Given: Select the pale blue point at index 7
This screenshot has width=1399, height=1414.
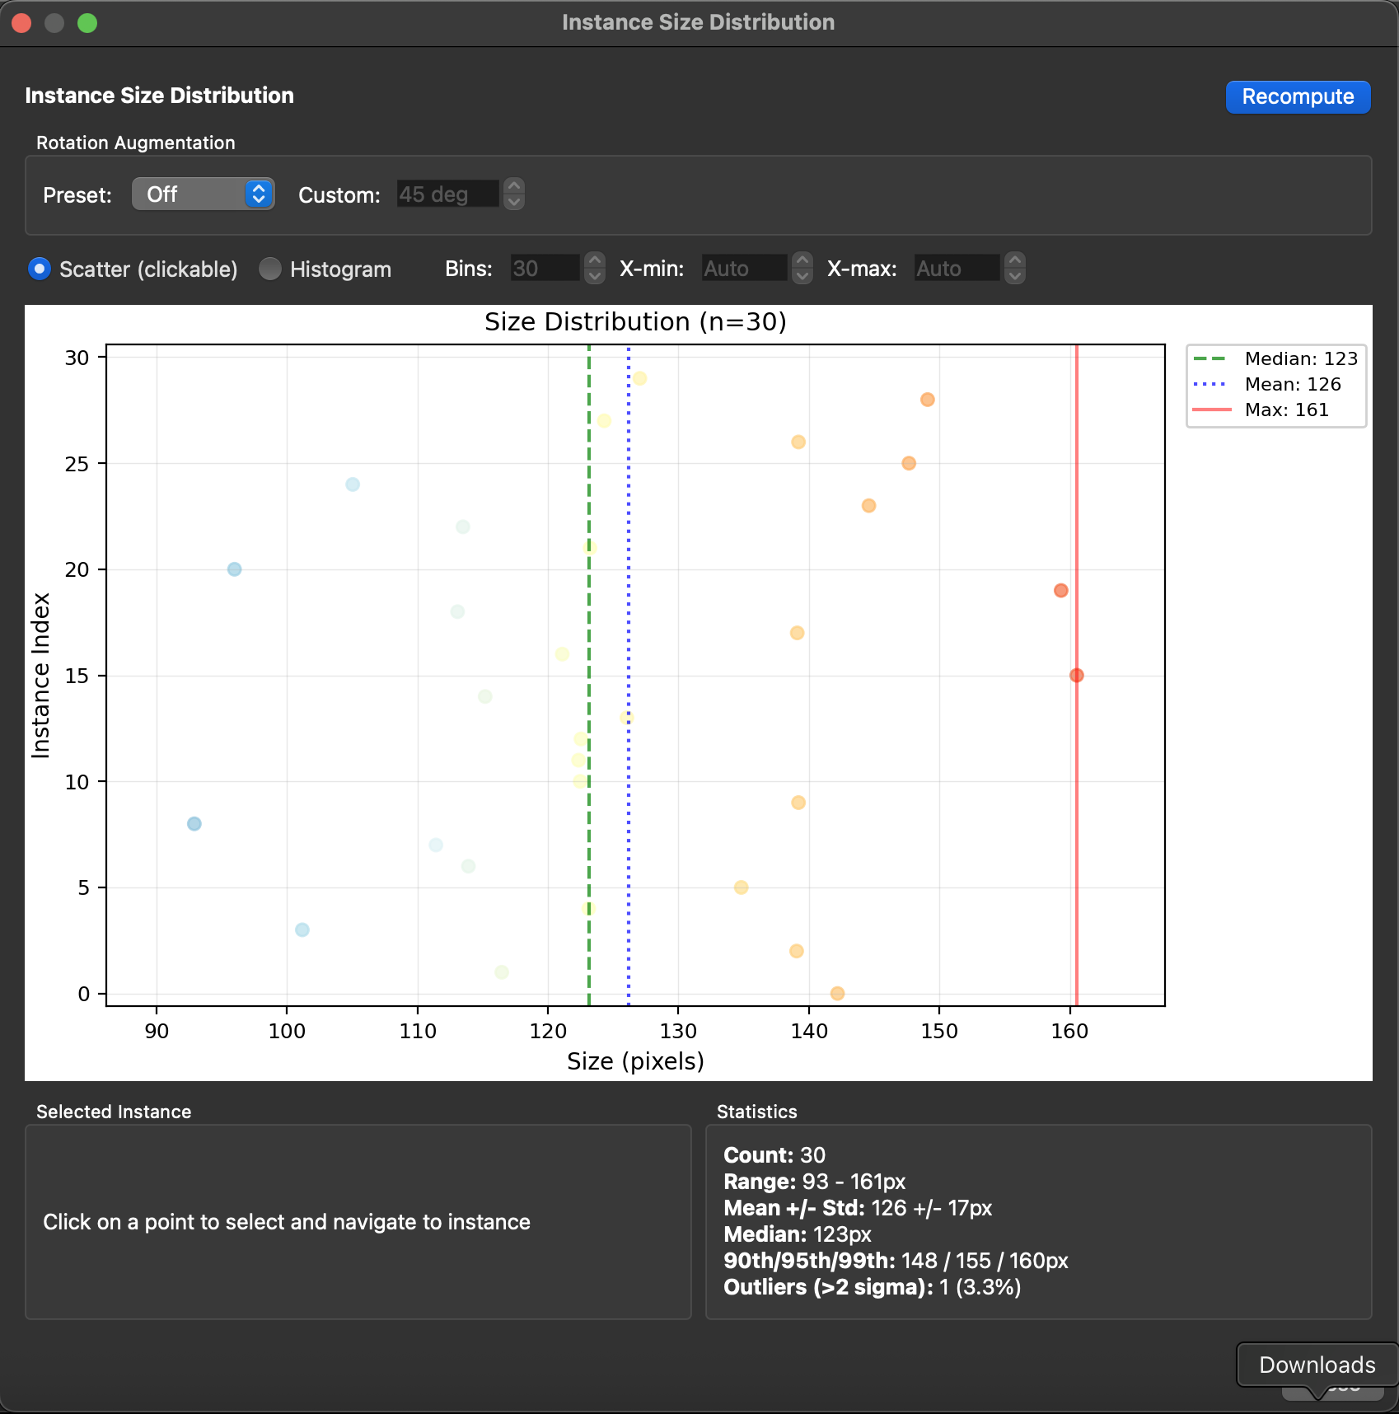Looking at the screenshot, I should (x=436, y=845).
